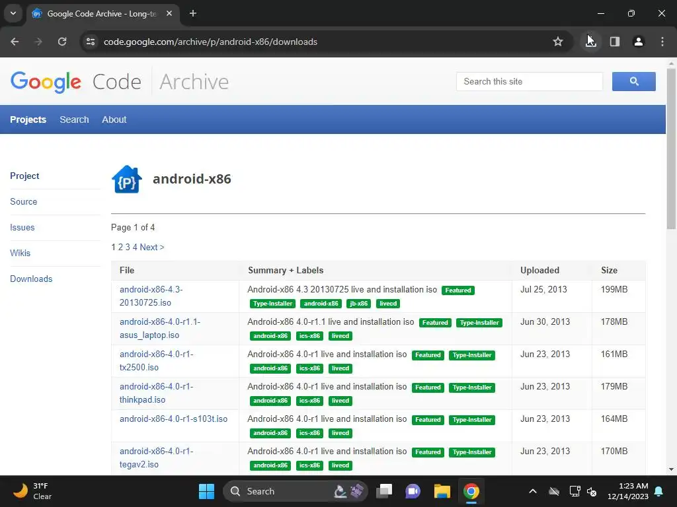Click the Next > pagination link
Screen dimensions: 677x507
152,247
